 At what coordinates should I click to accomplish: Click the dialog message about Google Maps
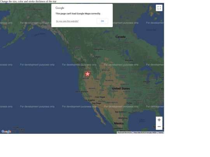[x=78, y=14]
